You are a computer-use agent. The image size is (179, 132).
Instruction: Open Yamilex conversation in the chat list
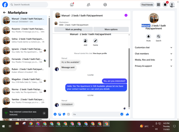(24, 101)
